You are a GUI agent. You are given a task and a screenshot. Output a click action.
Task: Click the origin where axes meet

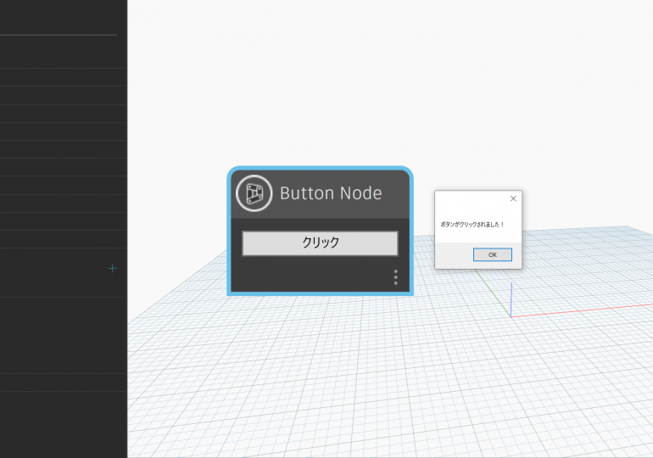511,316
